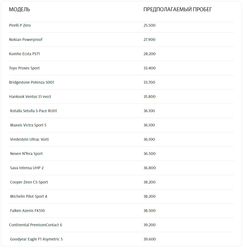The height and width of the screenshot is (248, 243).
Task: Click Falken Azenis FK510 model name
Action: tap(27, 211)
